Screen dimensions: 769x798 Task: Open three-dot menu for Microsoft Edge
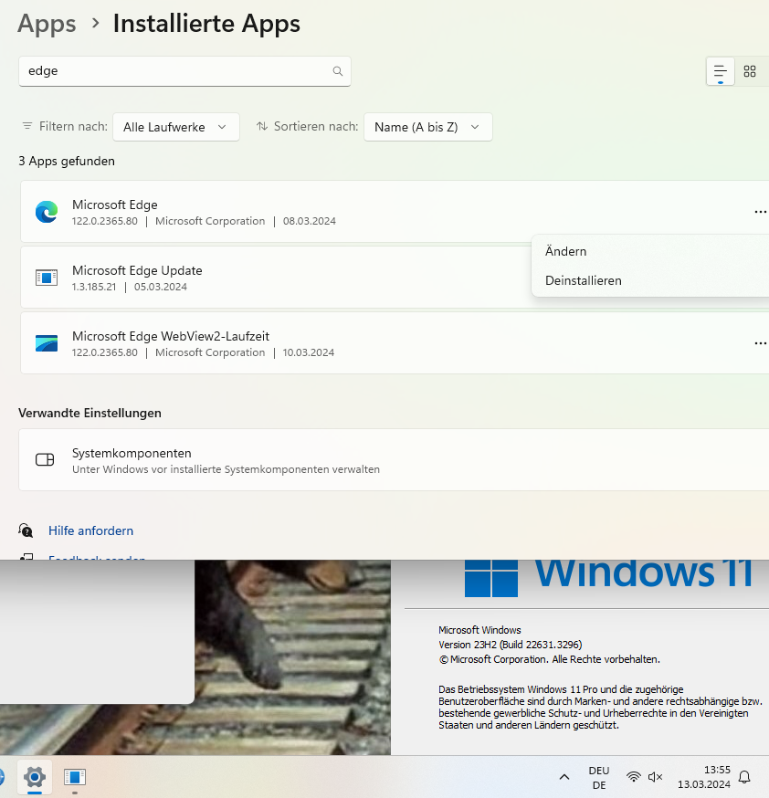[x=760, y=212]
